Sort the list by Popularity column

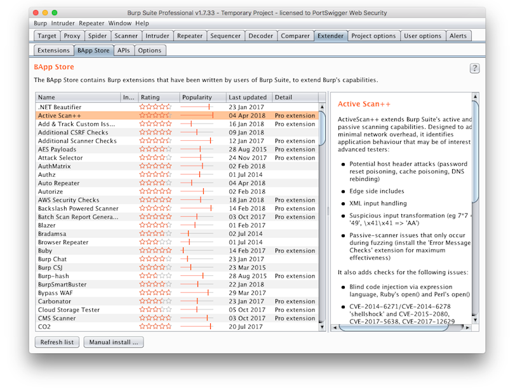(203, 98)
